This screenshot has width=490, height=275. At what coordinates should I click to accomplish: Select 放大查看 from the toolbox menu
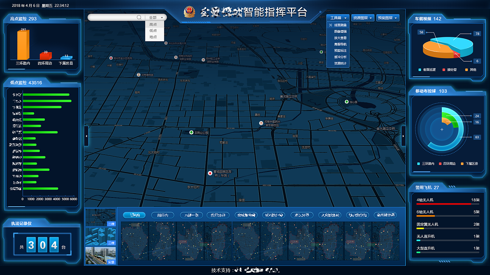click(x=338, y=38)
